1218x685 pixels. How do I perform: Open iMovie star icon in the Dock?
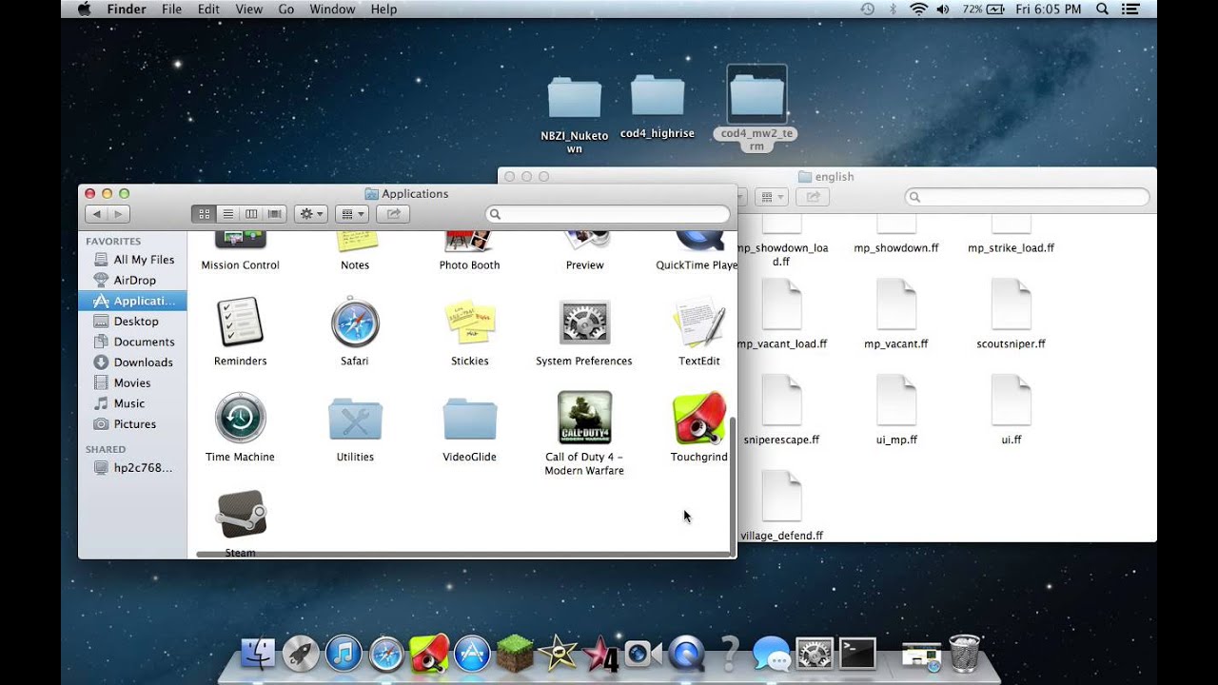click(558, 654)
